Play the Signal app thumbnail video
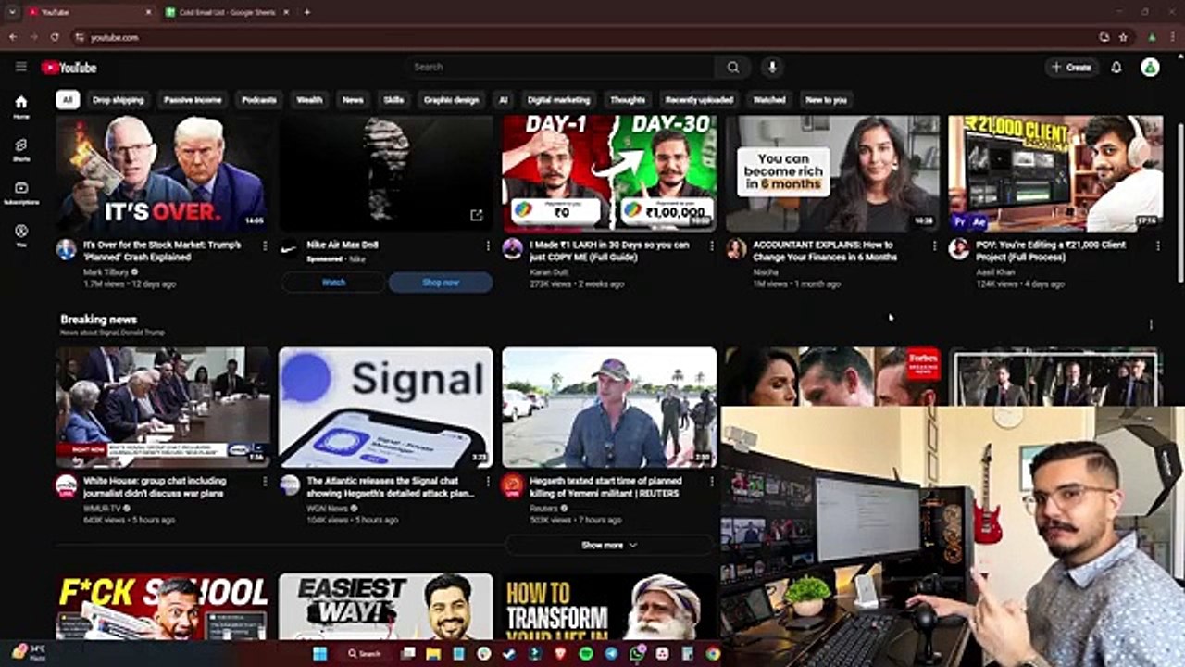Viewport: 1185px width, 667px height. [386, 408]
